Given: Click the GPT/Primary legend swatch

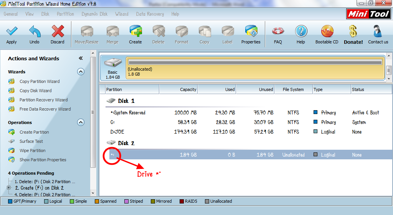Looking at the screenshot, I should point(10,201).
